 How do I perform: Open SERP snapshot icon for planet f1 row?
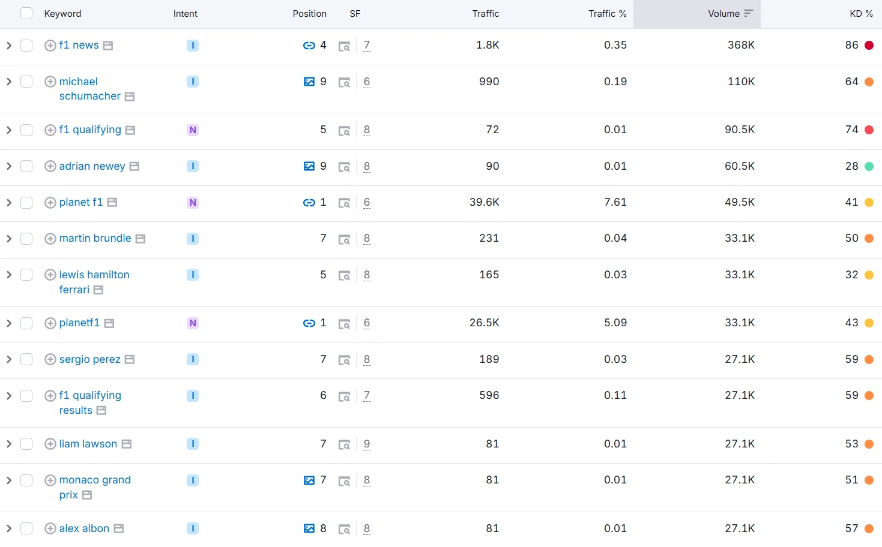point(344,203)
